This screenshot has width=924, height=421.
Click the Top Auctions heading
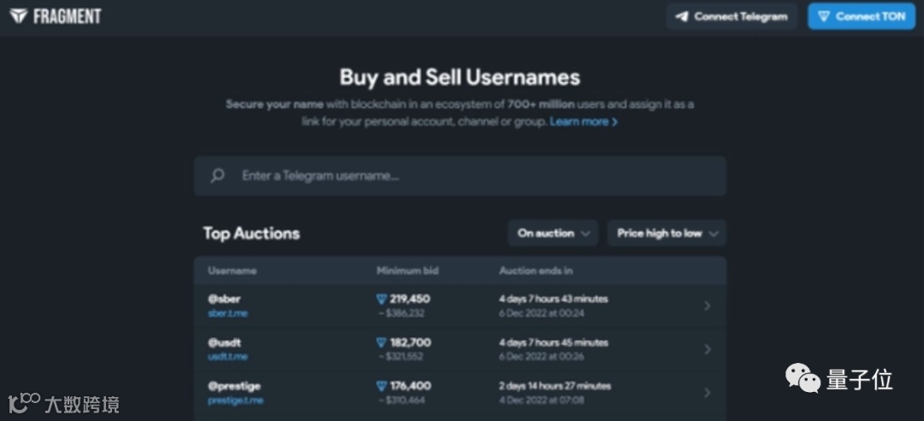[x=252, y=233]
